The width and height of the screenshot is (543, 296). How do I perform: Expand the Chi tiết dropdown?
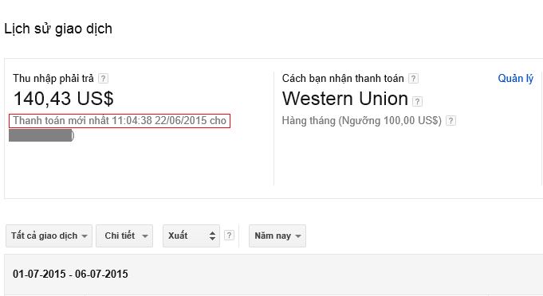click(124, 236)
